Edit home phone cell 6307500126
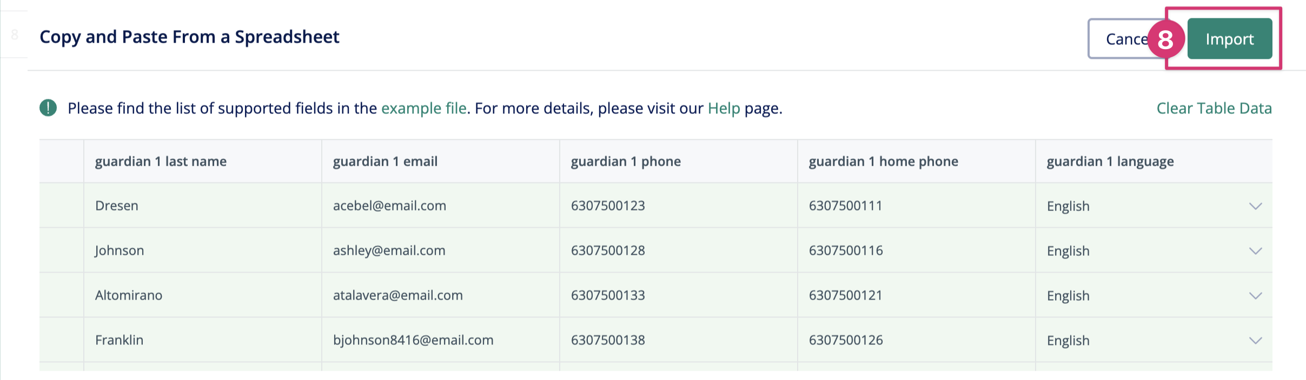The image size is (1306, 380). coord(846,340)
